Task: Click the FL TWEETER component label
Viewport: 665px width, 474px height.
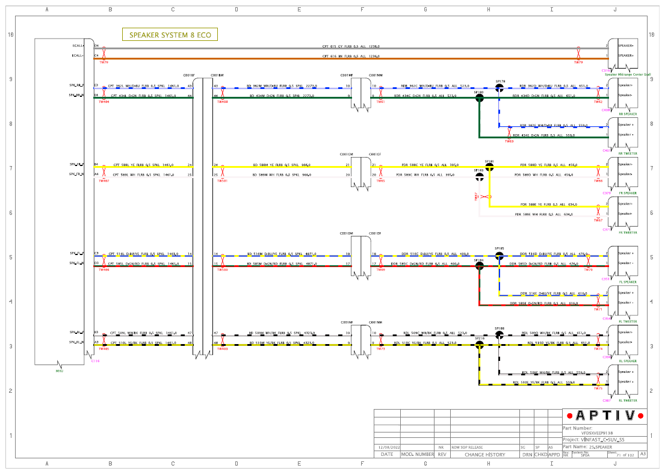Action: point(628,321)
